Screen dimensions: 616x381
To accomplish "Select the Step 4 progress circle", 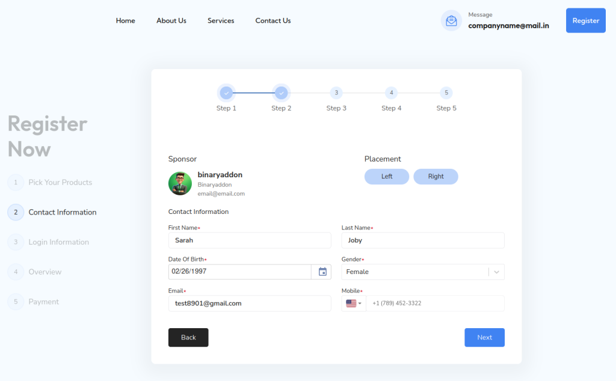I will tap(391, 93).
